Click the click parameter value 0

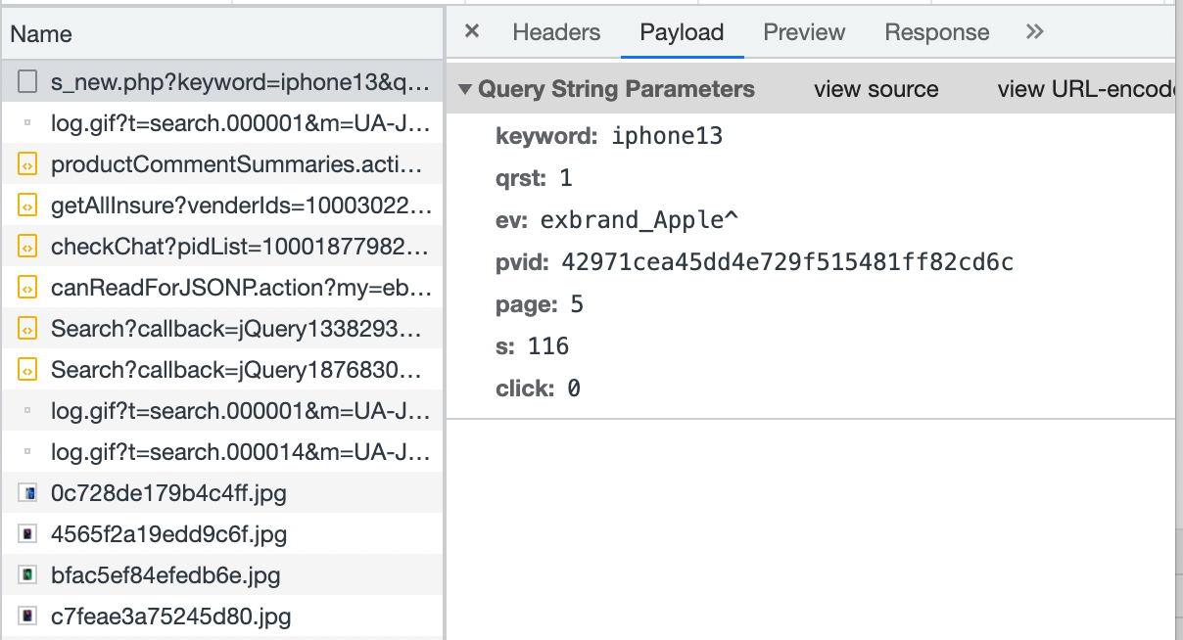point(574,389)
